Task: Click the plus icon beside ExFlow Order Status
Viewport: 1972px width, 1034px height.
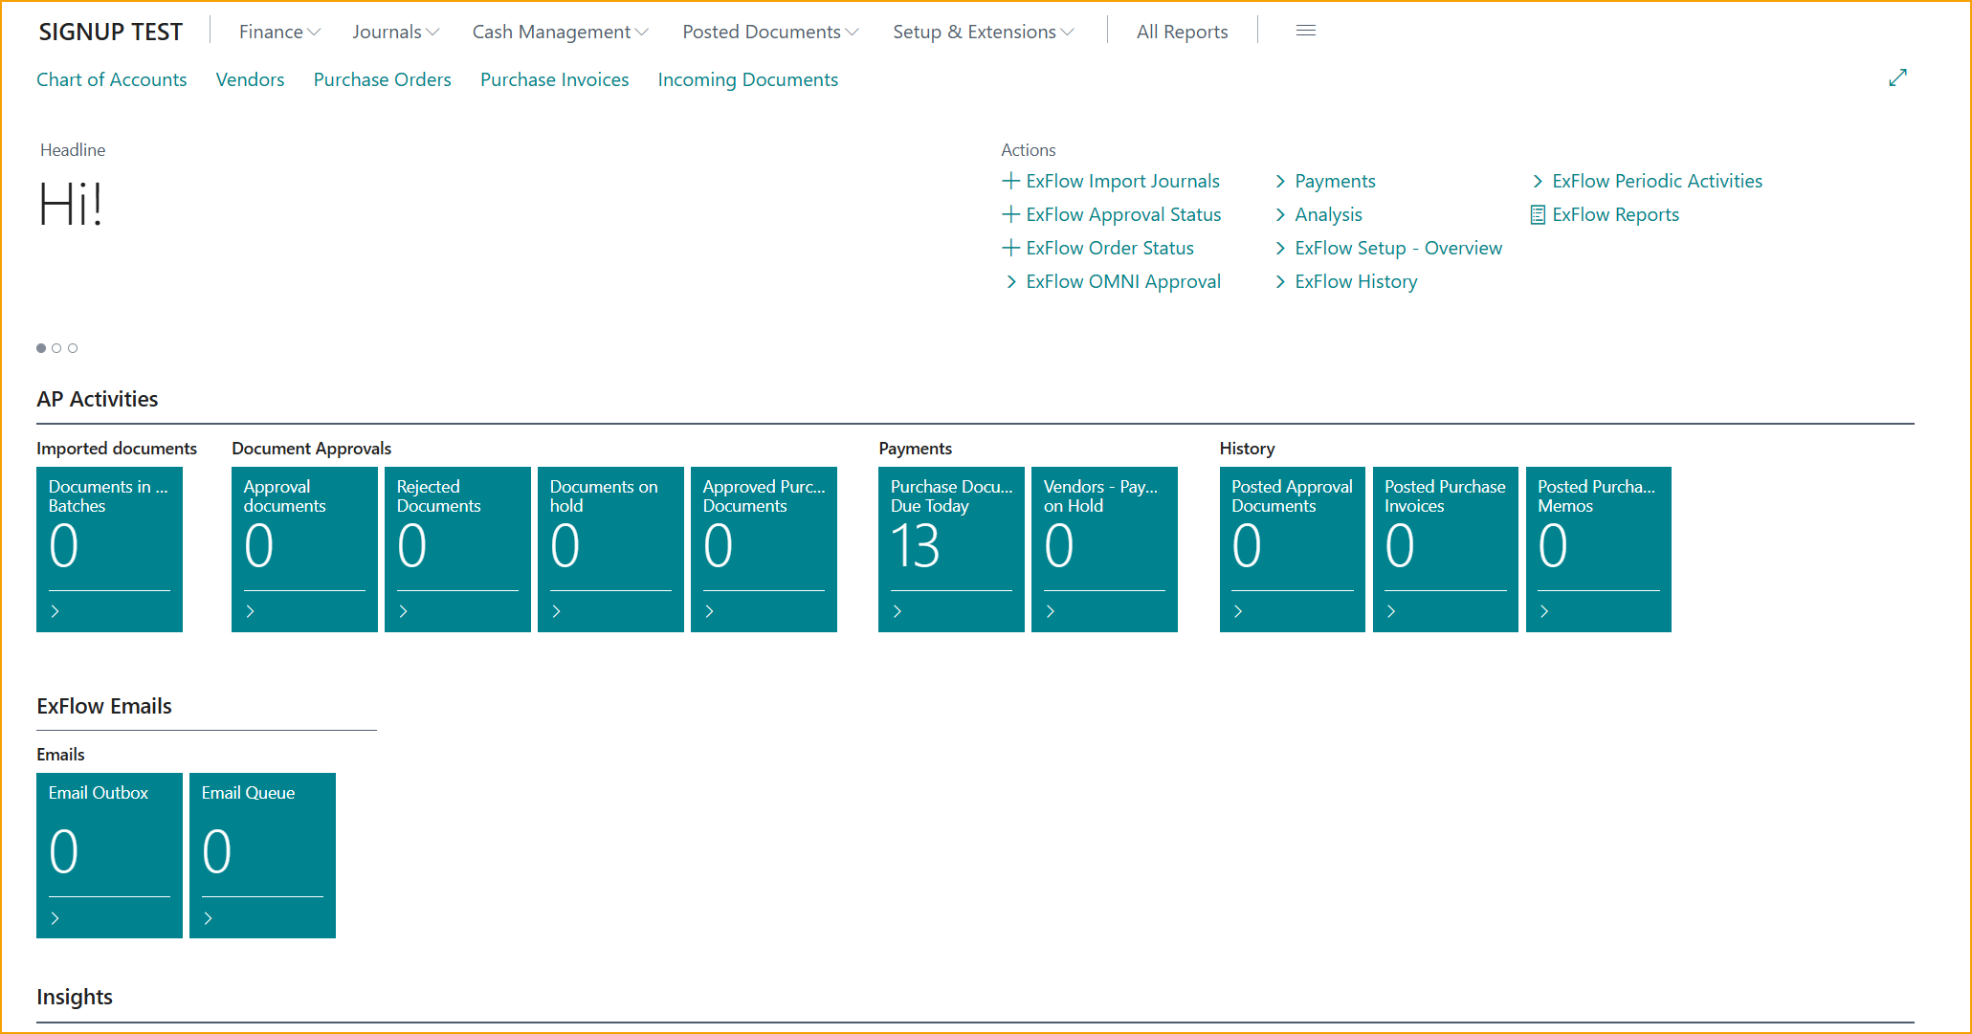Action: pos(1010,247)
